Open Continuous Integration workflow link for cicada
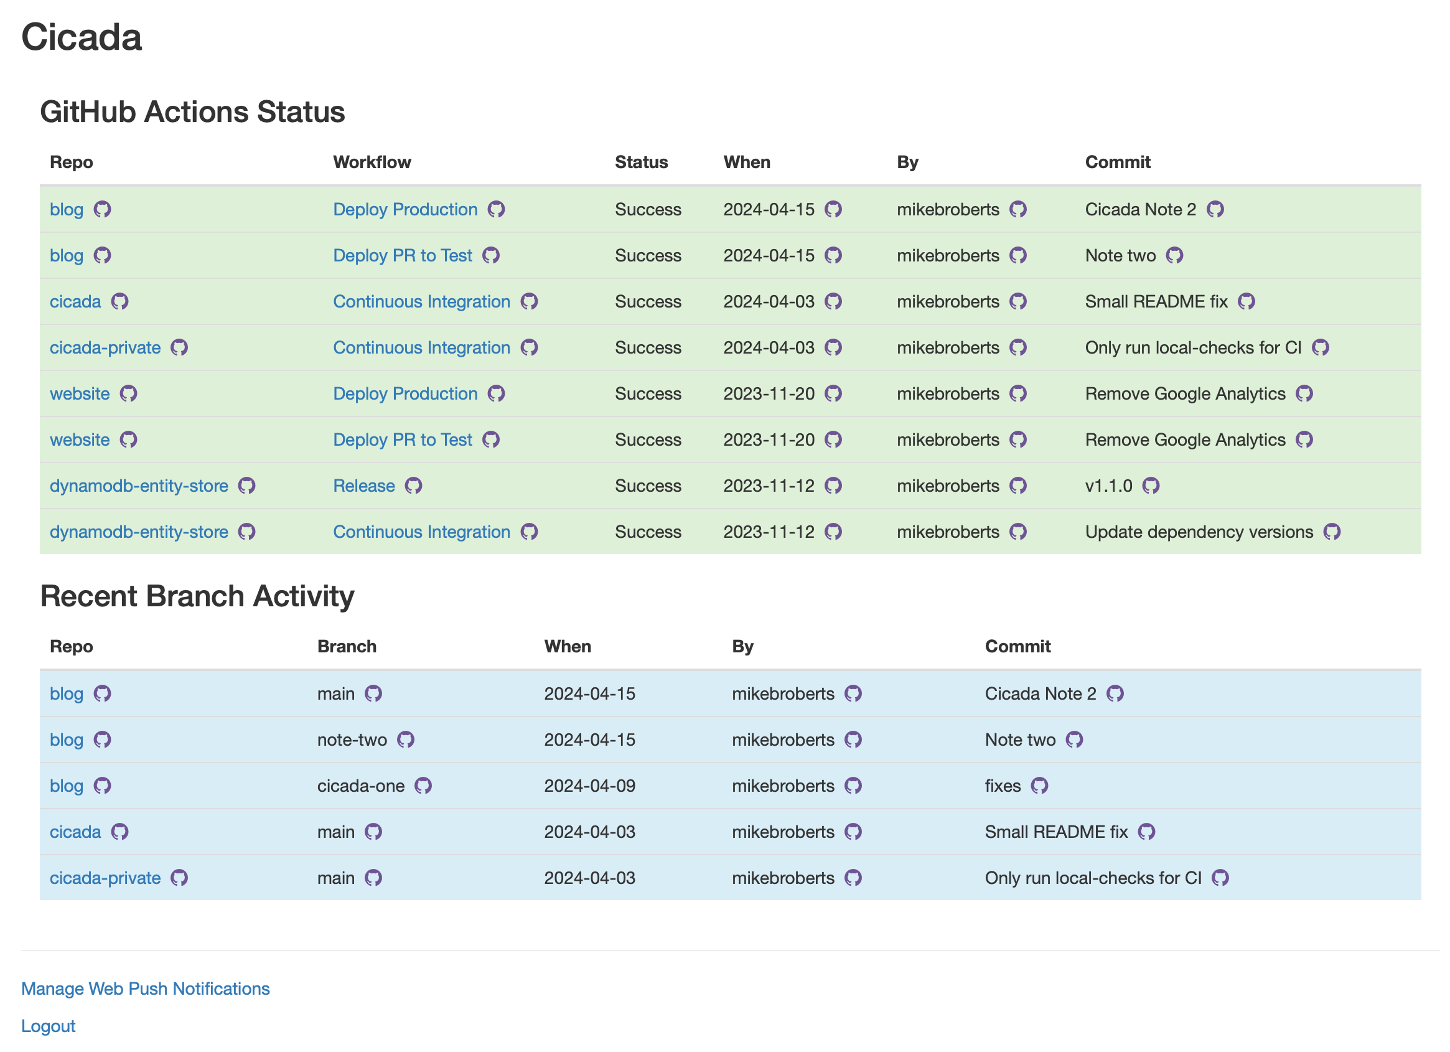The image size is (1450, 1052). [422, 301]
